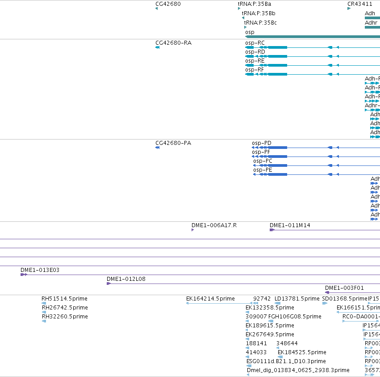Image resolution: width=380 pixels, height=377 pixels.
Task: Select the LD13781.5prime EST label
Action: pos(297,299)
